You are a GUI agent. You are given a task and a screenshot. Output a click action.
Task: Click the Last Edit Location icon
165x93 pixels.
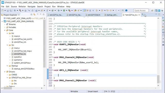tap(108, 10)
